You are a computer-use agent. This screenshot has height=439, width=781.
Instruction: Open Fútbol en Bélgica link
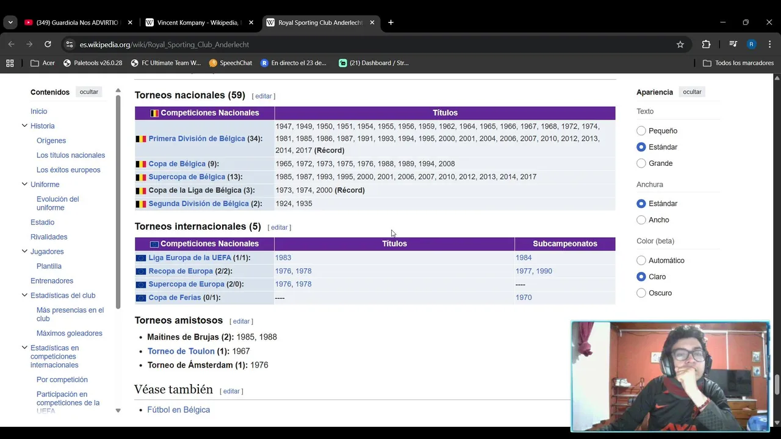tap(179, 410)
